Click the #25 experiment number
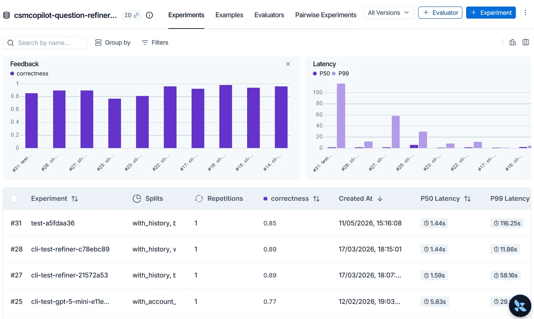 pos(17,301)
